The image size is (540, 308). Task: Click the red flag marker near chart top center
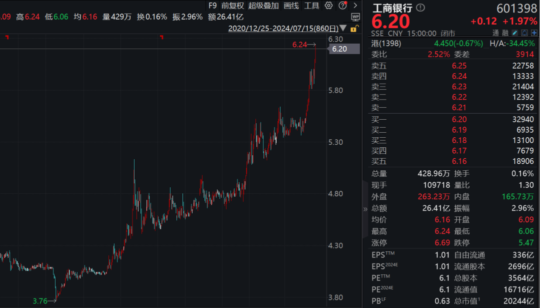(x=161, y=37)
